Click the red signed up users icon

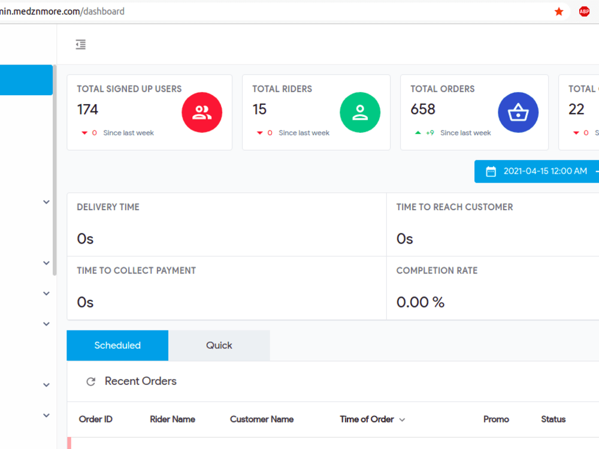[202, 113]
